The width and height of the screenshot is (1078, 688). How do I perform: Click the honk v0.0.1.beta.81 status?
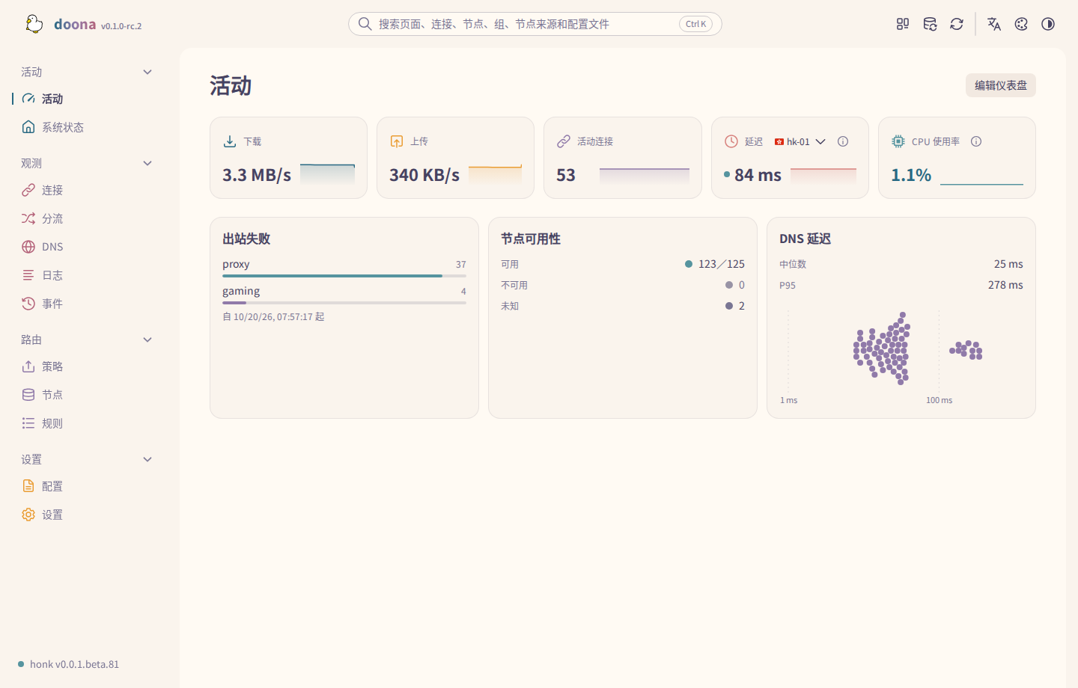tap(68, 664)
